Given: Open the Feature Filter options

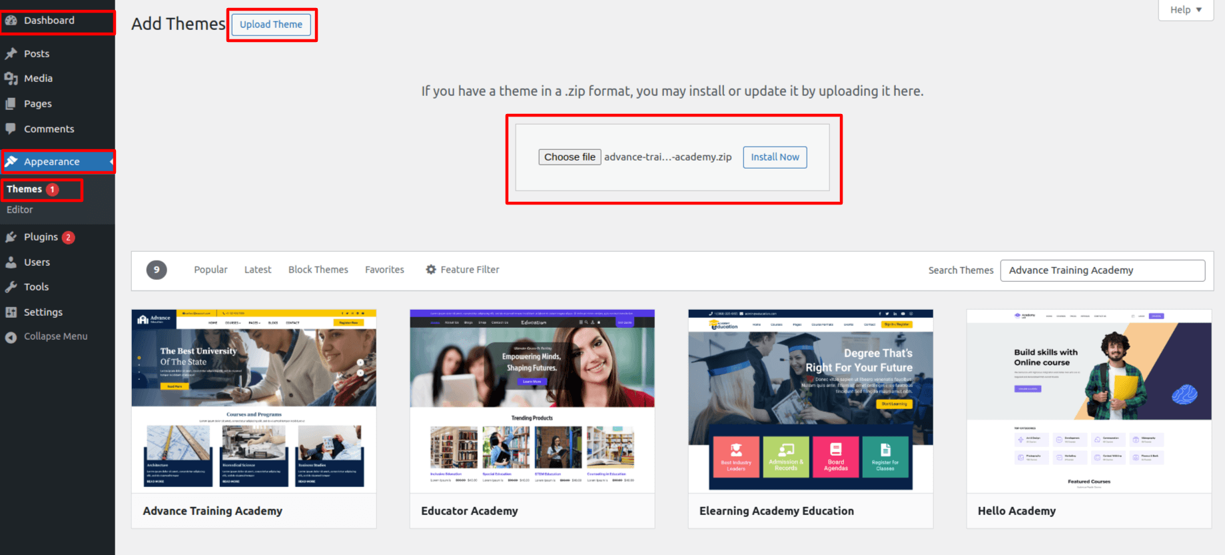Looking at the screenshot, I should 462,270.
